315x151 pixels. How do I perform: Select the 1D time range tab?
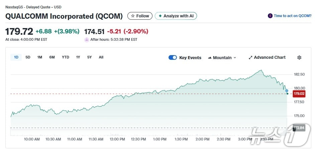(16, 57)
